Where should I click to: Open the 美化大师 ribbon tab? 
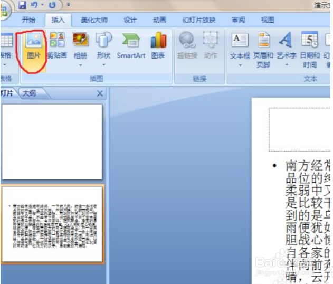click(x=94, y=20)
